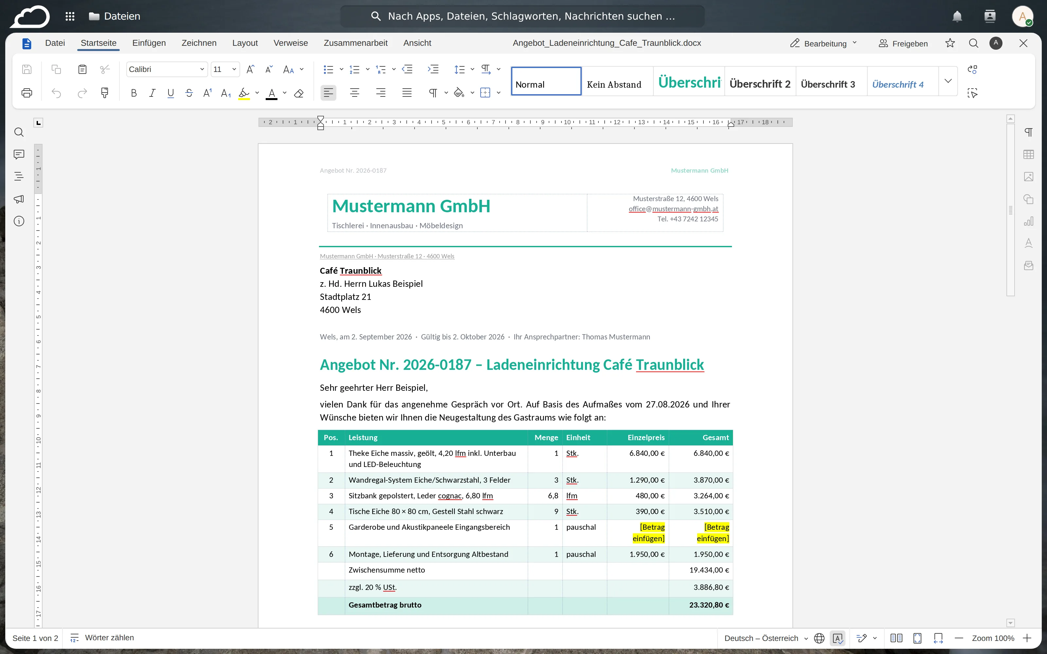Select center paragraph alignment
The width and height of the screenshot is (1047, 654).
[355, 93]
